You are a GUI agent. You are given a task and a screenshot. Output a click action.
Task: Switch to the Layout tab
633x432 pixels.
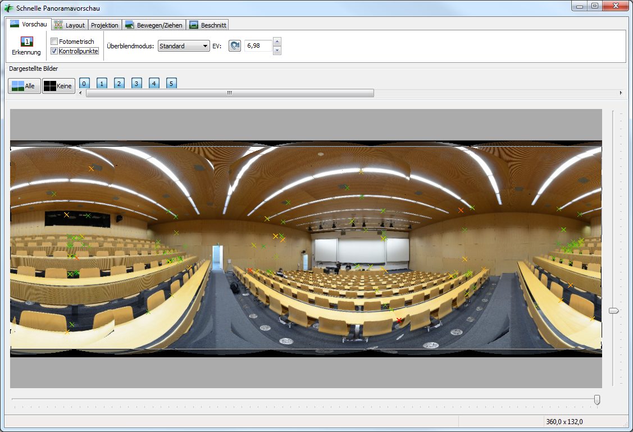tap(69, 25)
